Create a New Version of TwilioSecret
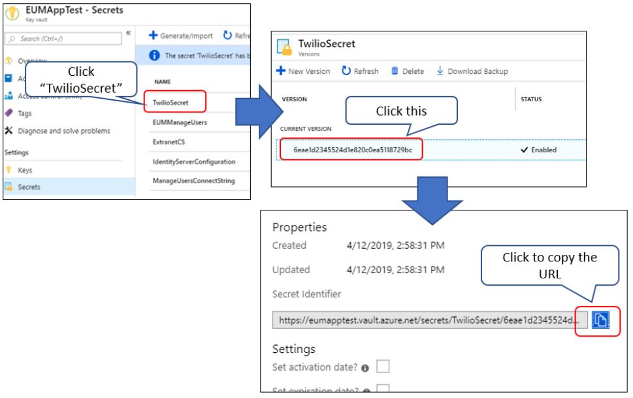 pyautogui.click(x=303, y=71)
